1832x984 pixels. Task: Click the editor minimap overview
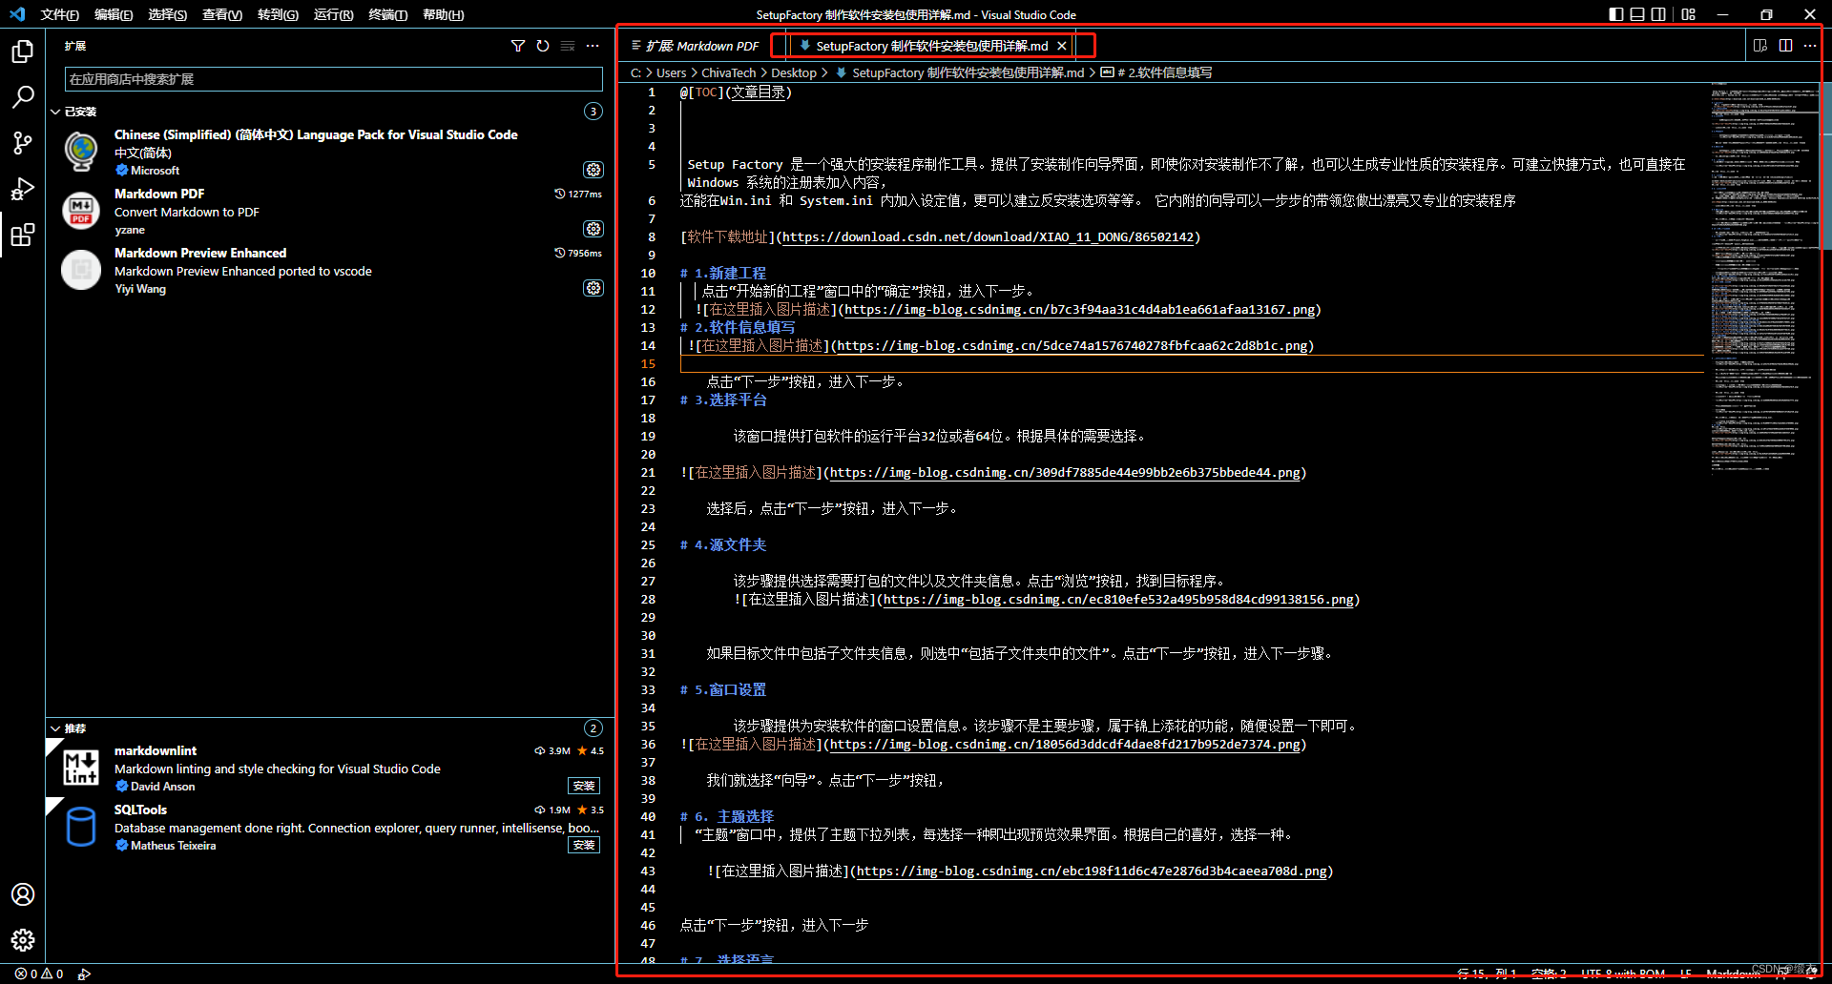1765,277
